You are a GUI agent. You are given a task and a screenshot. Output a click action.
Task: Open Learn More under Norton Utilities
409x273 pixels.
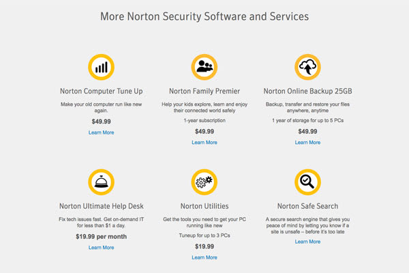coord(204,257)
